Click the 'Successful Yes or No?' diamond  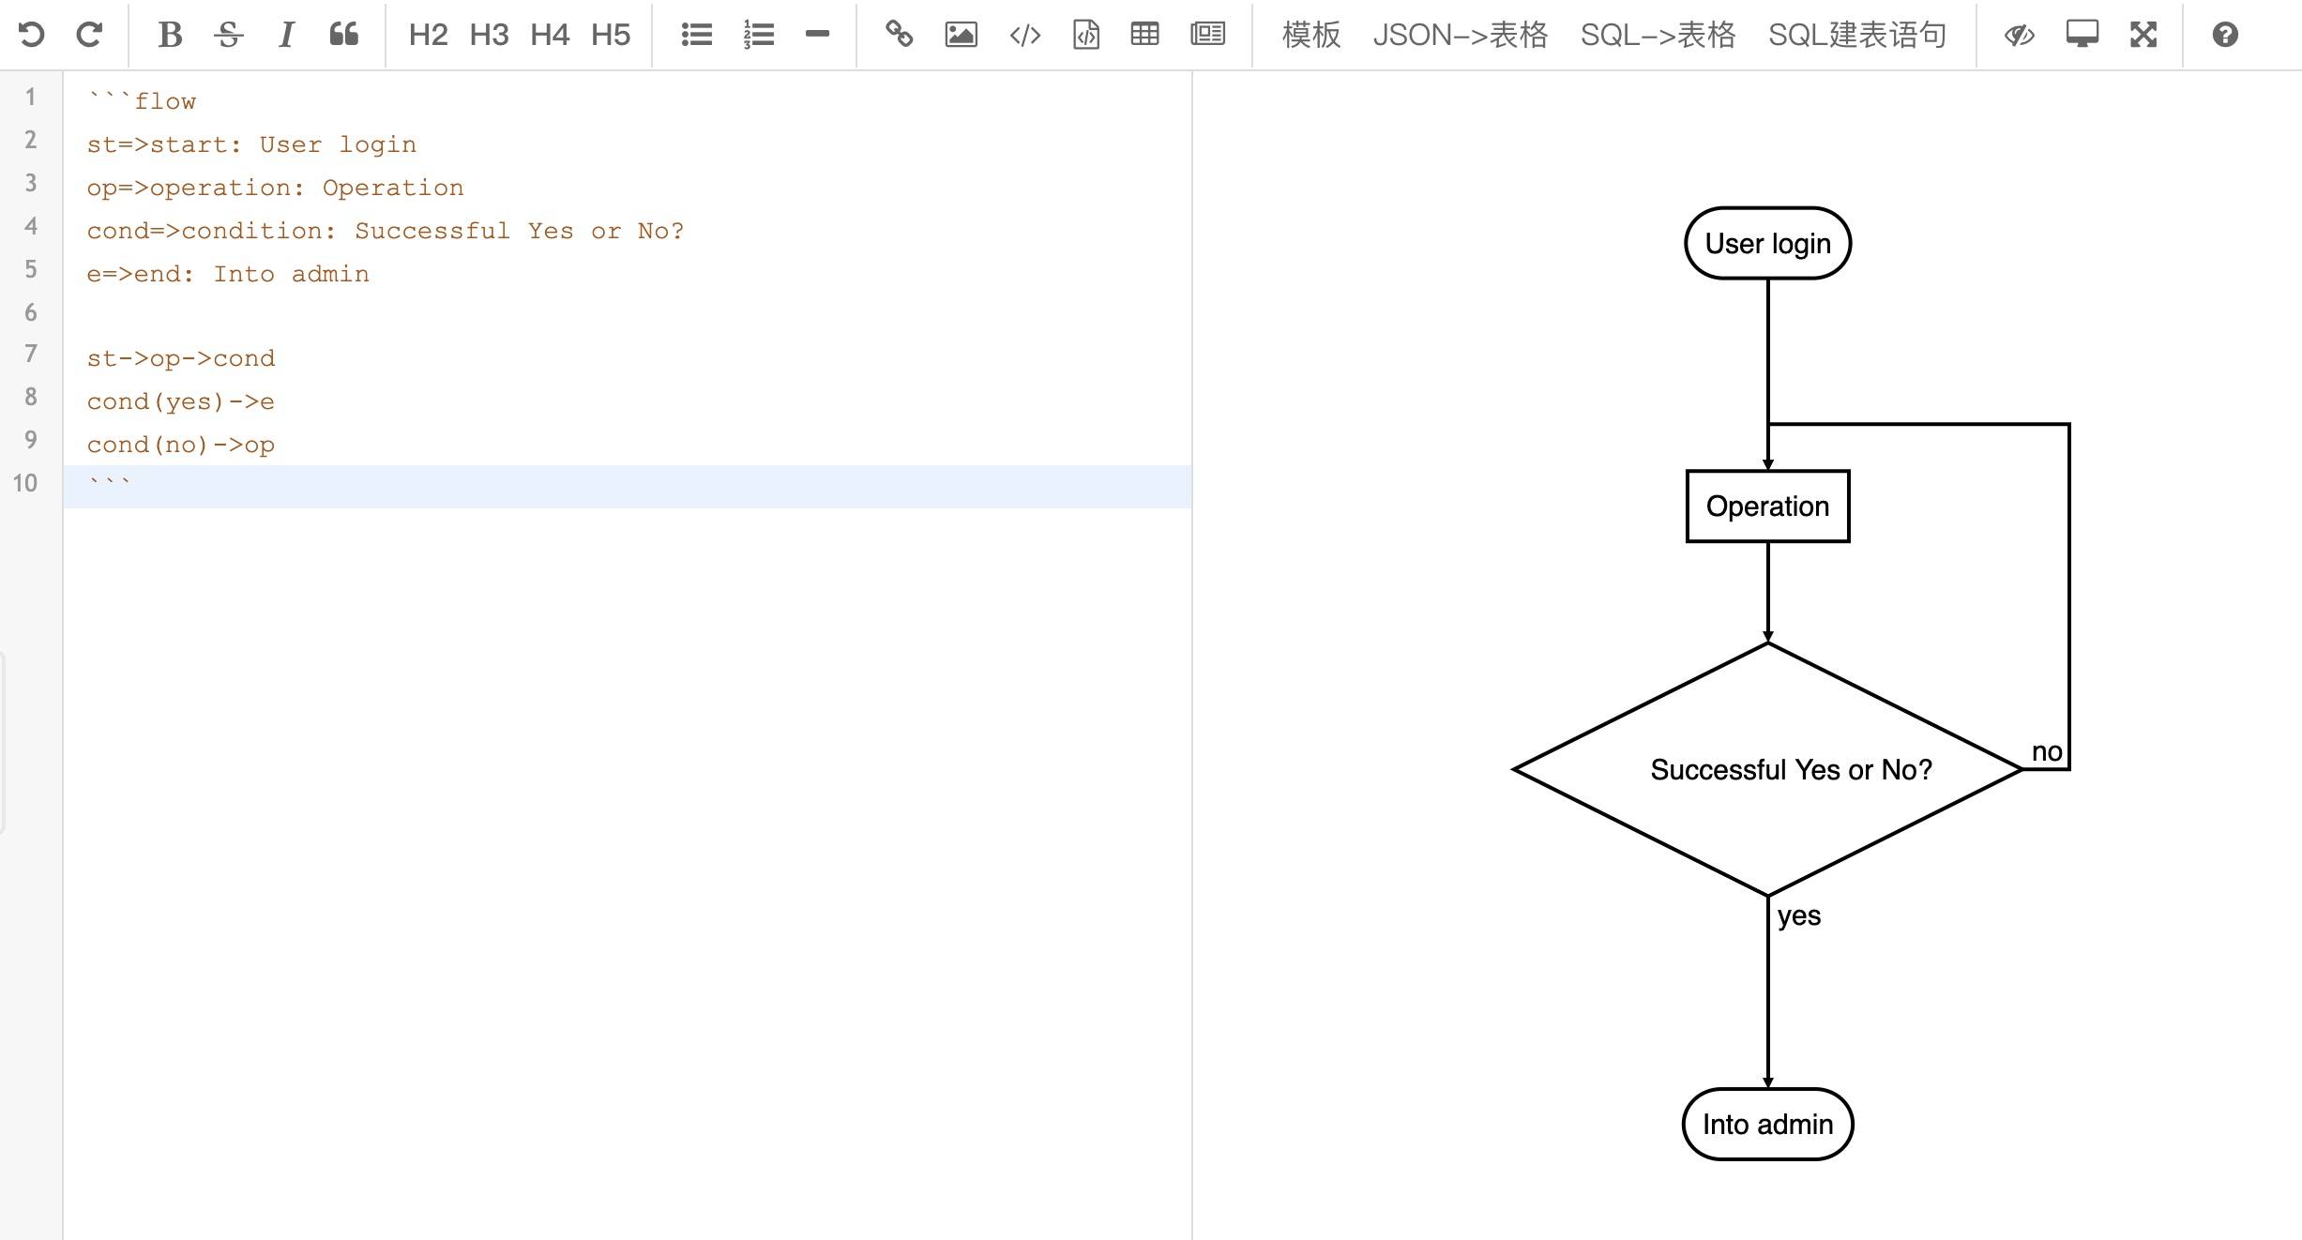click(x=1768, y=769)
